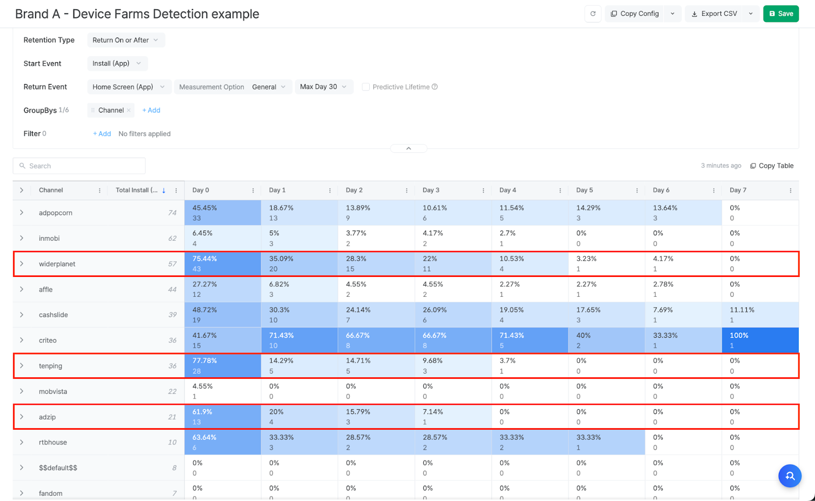Click the Predictive Lifetime help icon

pos(434,87)
